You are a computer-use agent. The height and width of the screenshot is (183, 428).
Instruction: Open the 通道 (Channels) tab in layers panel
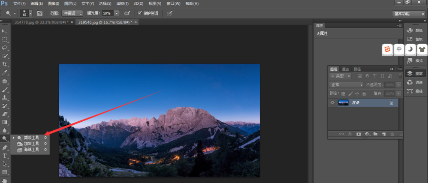pos(345,69)
